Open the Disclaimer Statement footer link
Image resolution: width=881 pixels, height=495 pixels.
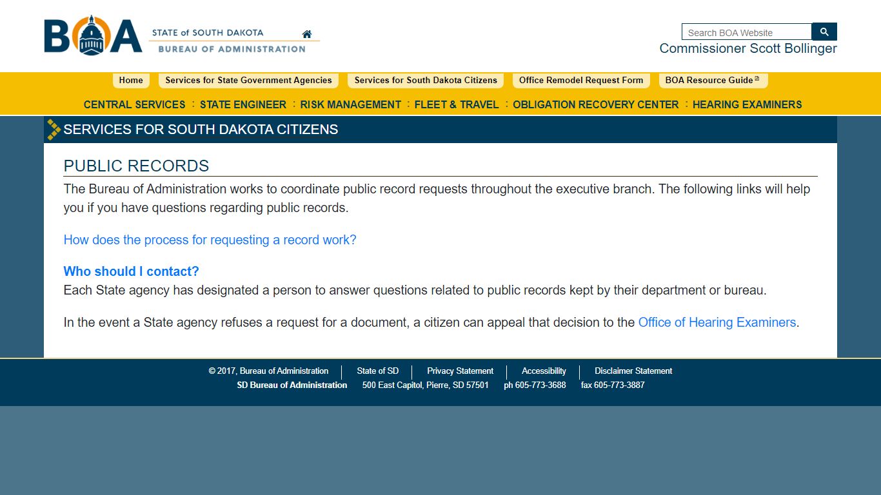pyautogui.click(x=633, y=371)
